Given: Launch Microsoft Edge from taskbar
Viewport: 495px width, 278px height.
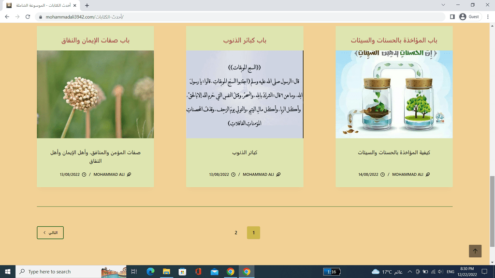Looking at the screenshot, I should click(150, 271).
